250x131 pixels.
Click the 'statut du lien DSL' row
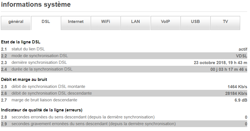(x=28, y=49)
